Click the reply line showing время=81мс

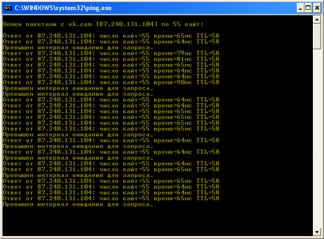(111, 59)
